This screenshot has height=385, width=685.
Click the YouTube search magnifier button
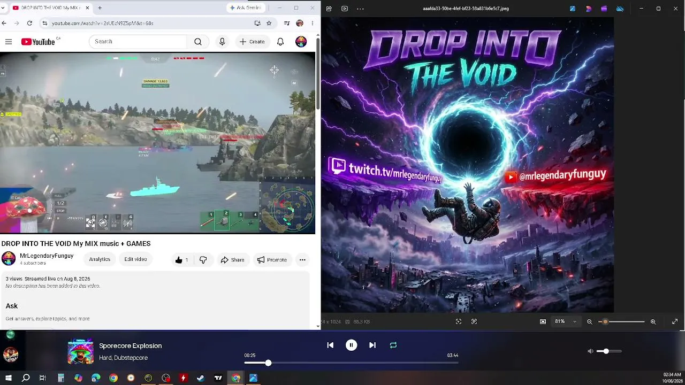198,42
